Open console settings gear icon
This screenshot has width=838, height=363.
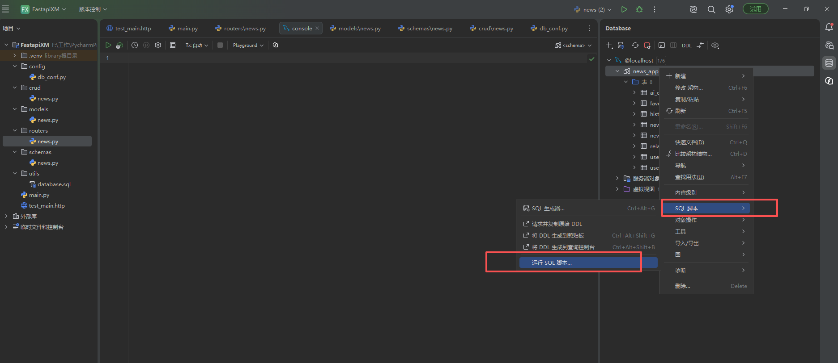coord(158,45)
